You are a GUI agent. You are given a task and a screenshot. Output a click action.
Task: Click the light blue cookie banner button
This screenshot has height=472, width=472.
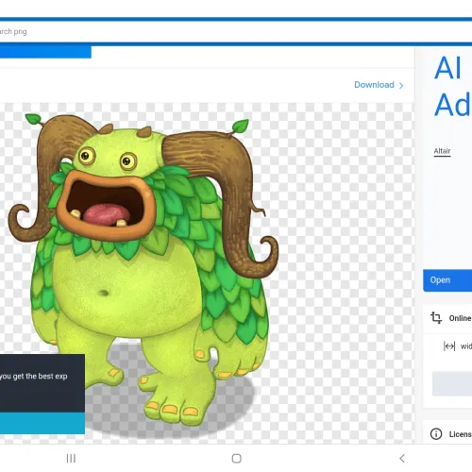click(42, 423)
